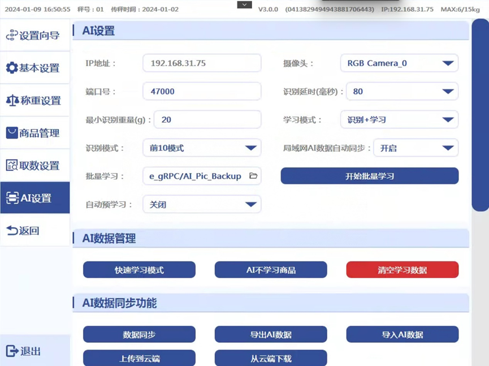The height and width of the screenshot is (366, 489).
Task: Click the red clear learning data button
Action: (x=402, y=270)
